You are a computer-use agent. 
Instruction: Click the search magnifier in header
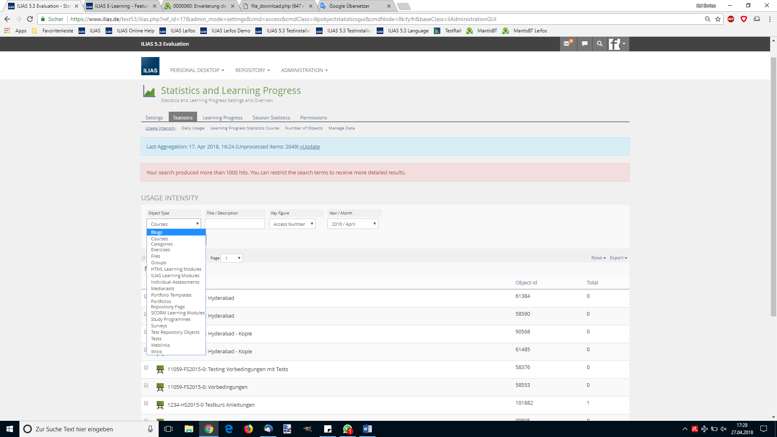(x=600, y=44)
